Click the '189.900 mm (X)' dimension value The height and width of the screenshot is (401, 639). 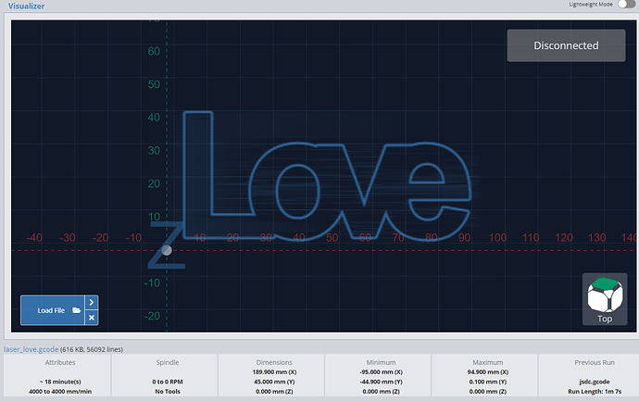pyautogui.click(x=274, y=372)
